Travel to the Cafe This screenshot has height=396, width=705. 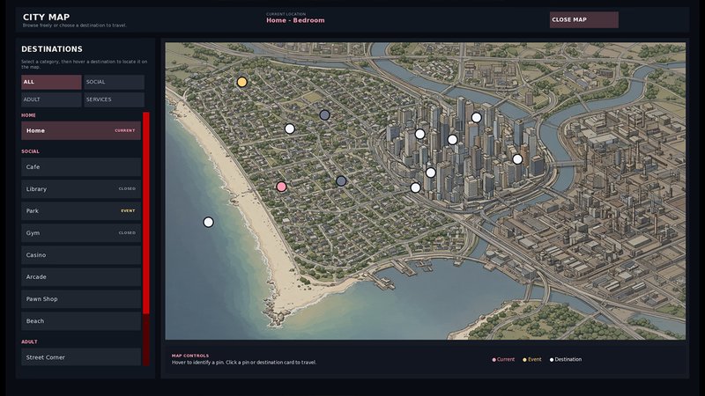[81, 167]
